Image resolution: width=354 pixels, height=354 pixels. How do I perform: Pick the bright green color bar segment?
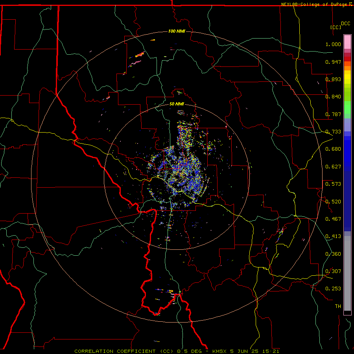point(347,107)
